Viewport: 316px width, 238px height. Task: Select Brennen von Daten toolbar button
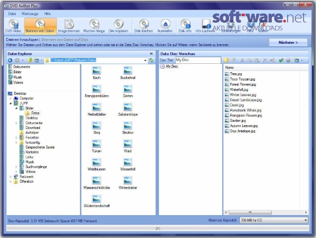(40, 26)
